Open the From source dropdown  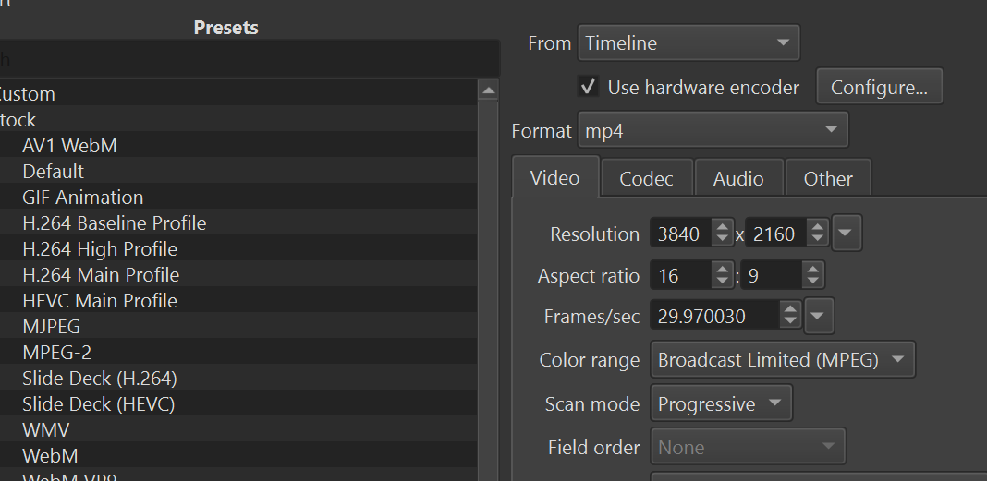coord(688,42)
